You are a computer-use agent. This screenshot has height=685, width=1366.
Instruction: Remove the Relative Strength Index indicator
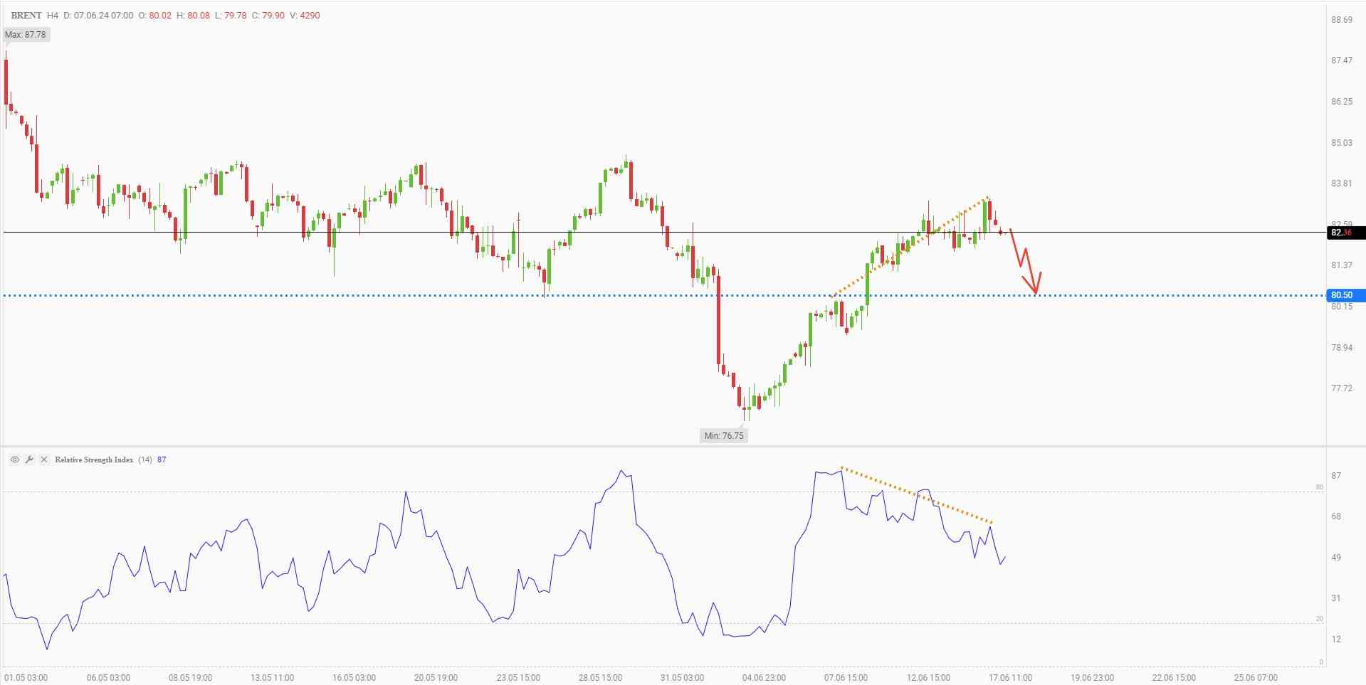[44, 460]
